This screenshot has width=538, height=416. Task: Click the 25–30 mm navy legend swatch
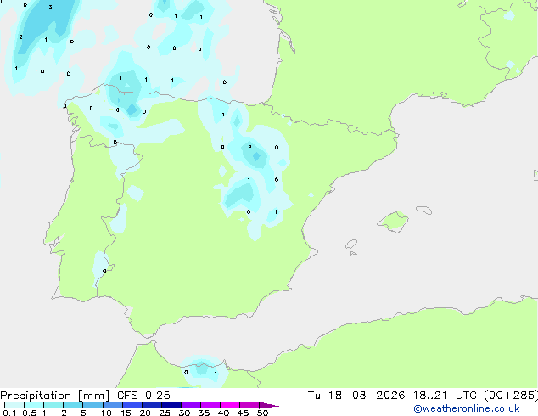pos(171,405)
